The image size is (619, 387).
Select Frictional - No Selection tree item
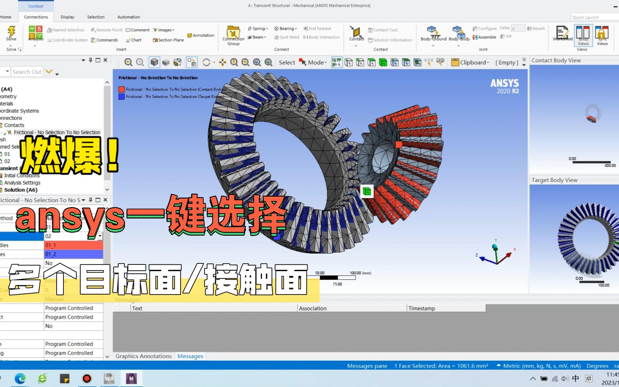pyautogui.click(x=57, y=132)
